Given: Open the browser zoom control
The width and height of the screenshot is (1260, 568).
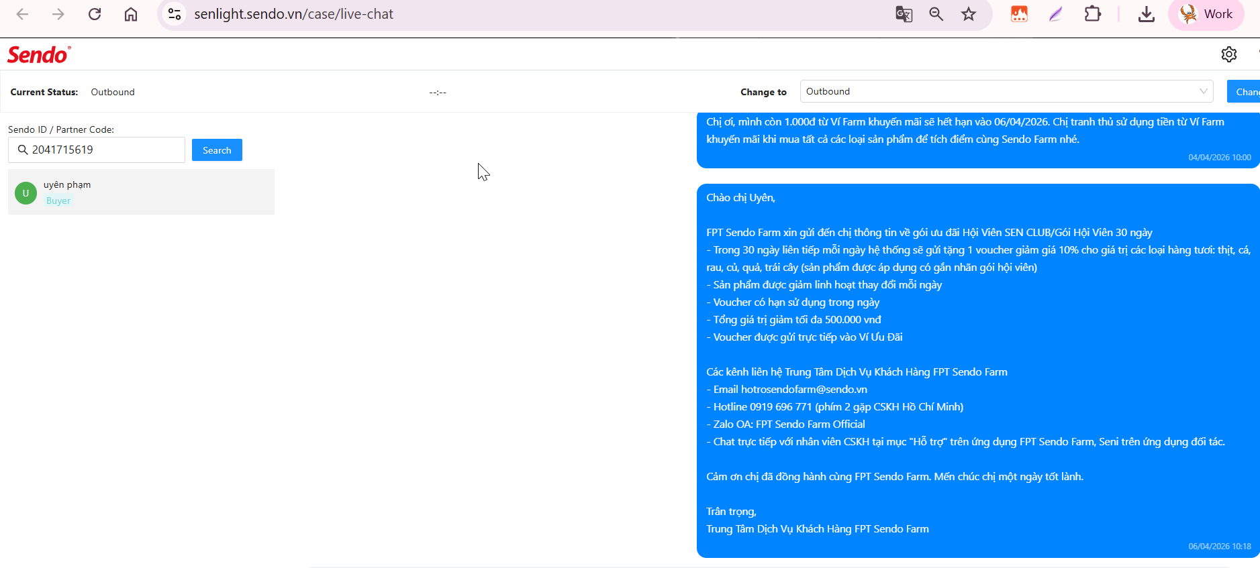Looking at the screenshot, I should coord(936,14).
